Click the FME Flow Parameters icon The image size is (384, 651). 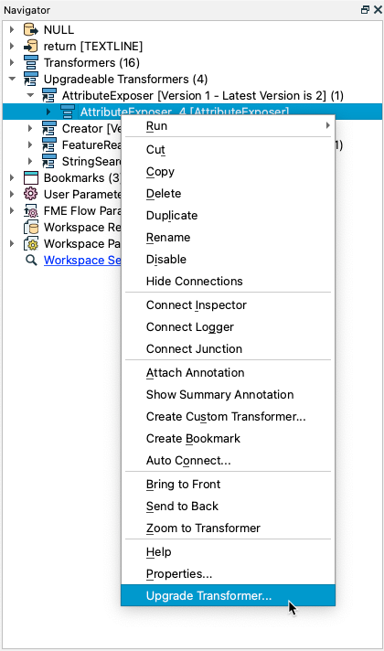tap(31, 210)
